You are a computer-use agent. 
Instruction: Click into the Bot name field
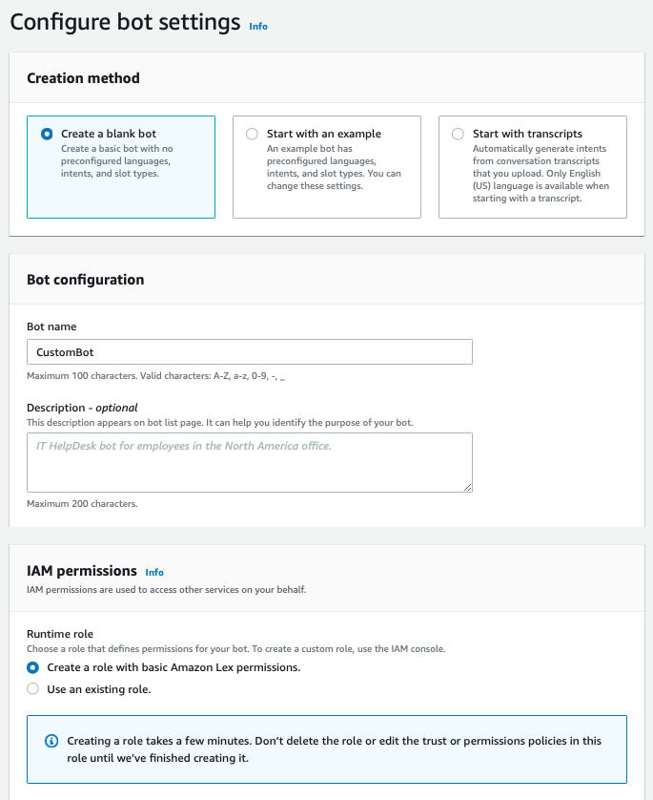pyautogui.click(x=250, y=352)
